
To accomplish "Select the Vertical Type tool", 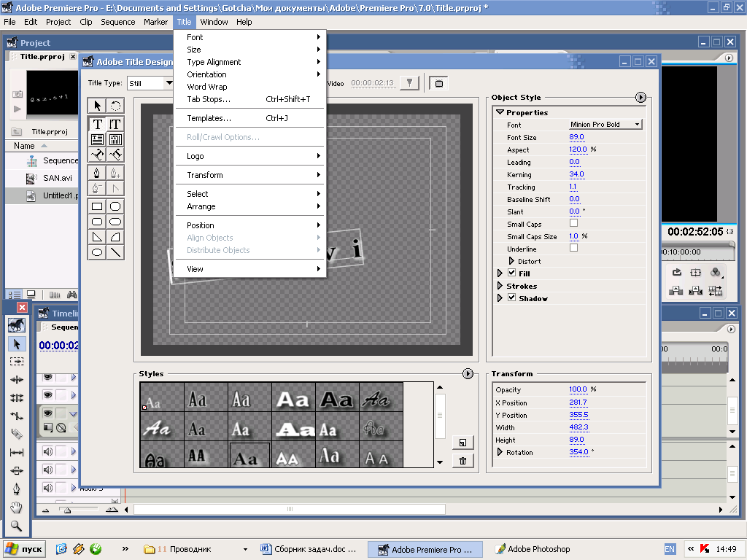I will click(x=115, y=124).
